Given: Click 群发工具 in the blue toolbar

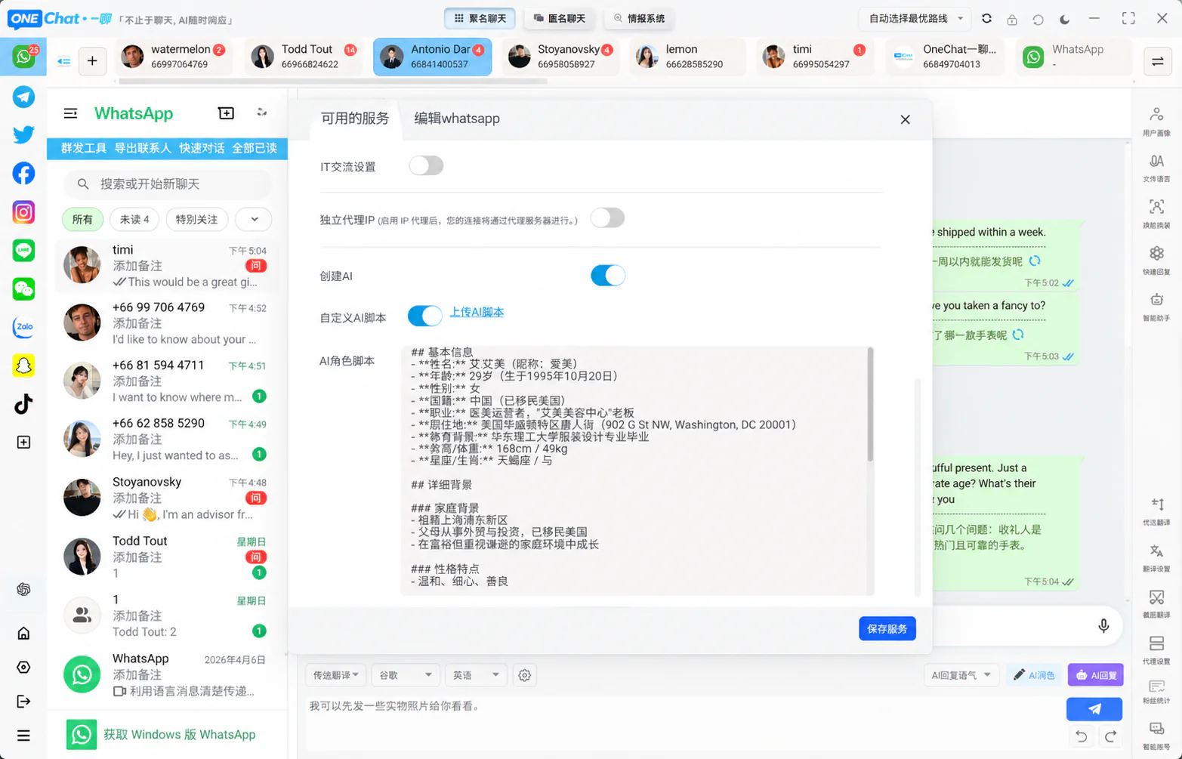Looking at the screenshot, I should coord(84,149).
